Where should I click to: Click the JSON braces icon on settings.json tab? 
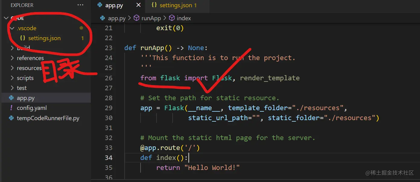154,5
